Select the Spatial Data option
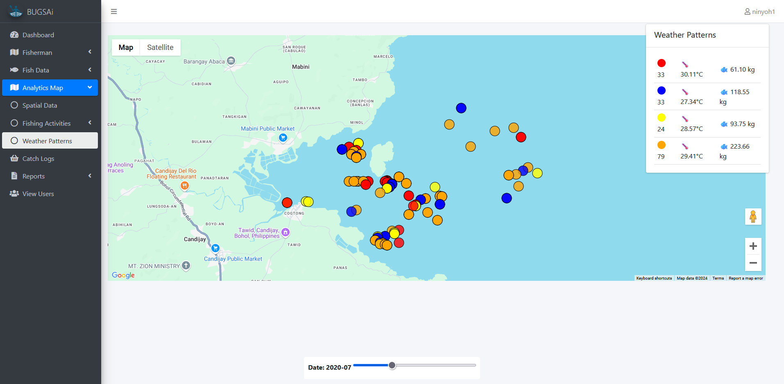 click(40, 105)
